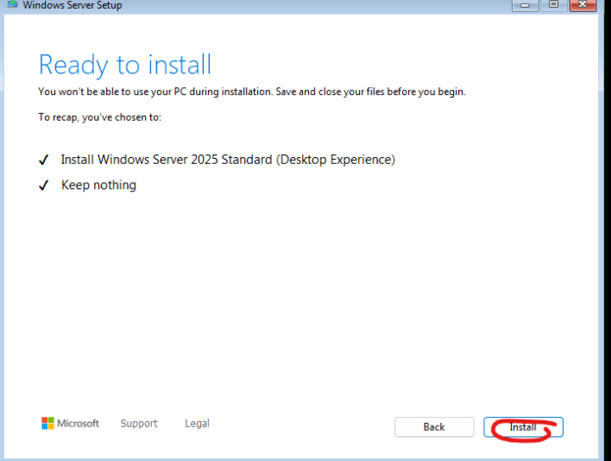Click 'Install Windows Server 2025 Standard (Desktop Experience)' text
This screenshot has width=611, height=461.
tap(228, 160)
